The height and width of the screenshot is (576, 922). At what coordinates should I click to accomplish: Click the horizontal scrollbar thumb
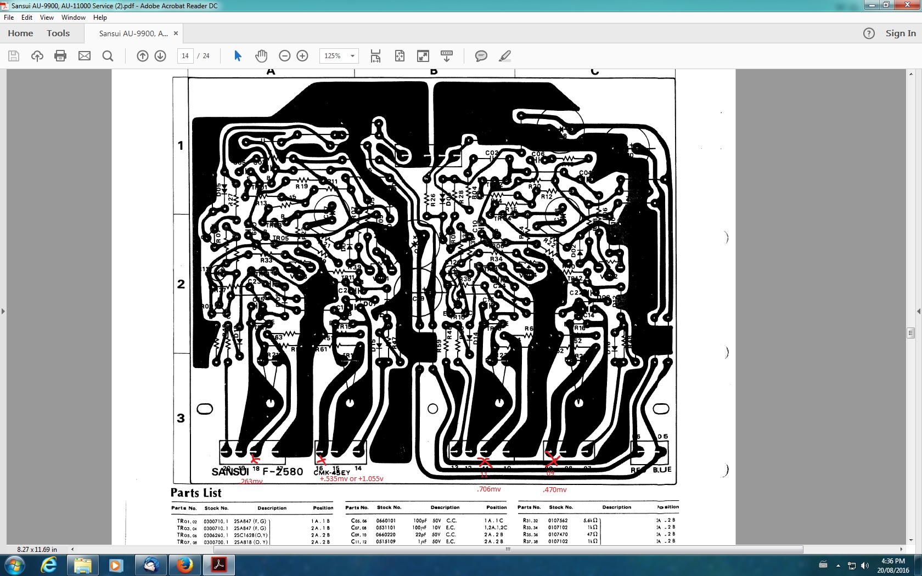(508, 549)
